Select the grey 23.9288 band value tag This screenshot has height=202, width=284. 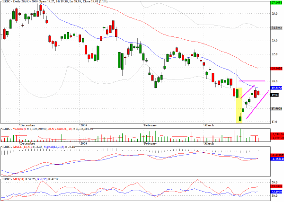277,28
